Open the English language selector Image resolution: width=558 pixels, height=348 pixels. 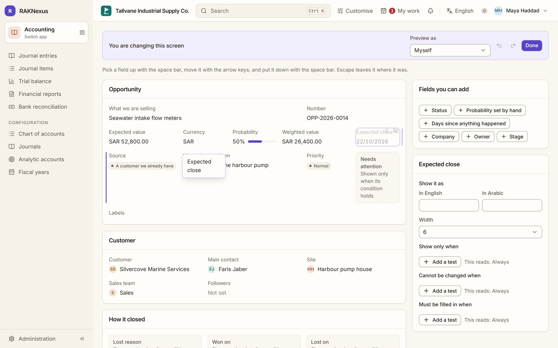click(460, 11)
